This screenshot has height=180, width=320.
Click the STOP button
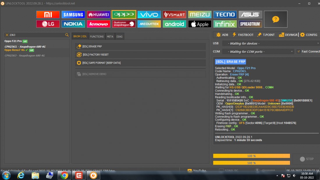coord(307,159)
